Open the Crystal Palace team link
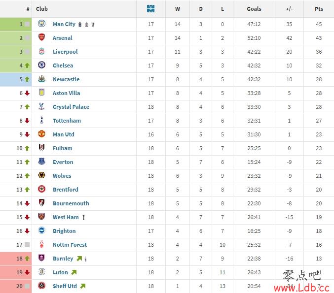The width and height of the screenshot is (334, 293). pos(71,107)
